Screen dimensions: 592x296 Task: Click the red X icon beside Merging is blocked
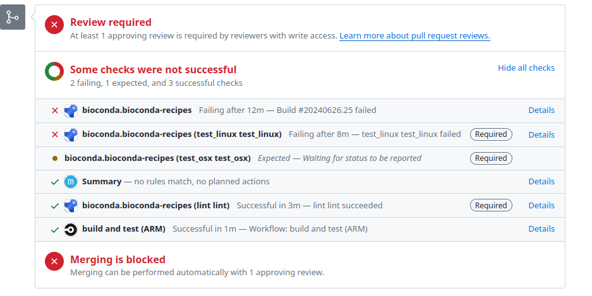coord(54,261)
